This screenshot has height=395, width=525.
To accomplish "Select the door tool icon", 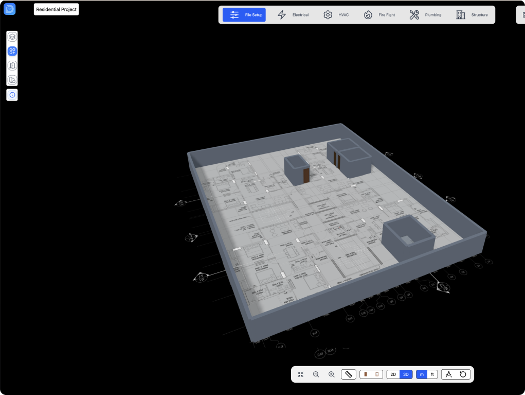I will click(x=12, y=66).
